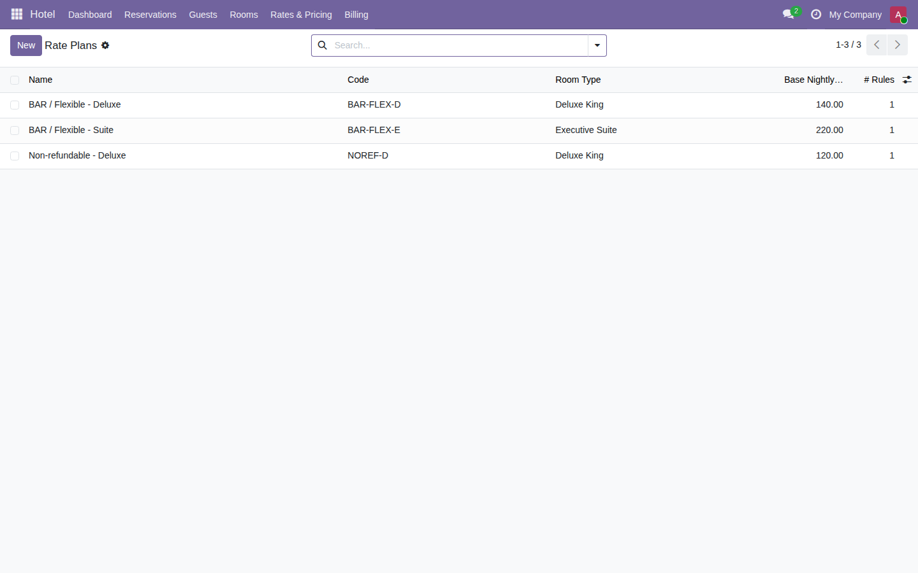Image resolution: width=918 pixels, height=573 pixels.
Task: Check the BAR / Flexible - Deluxe row checkbox
Action: tap(15, 105)
